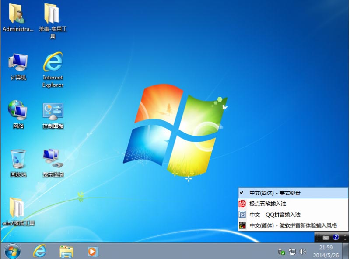Image resolution: width=350 pixels, height=259 pixels.
Task: Open the volume slider via speaker icon
Action: pos(302,252)
